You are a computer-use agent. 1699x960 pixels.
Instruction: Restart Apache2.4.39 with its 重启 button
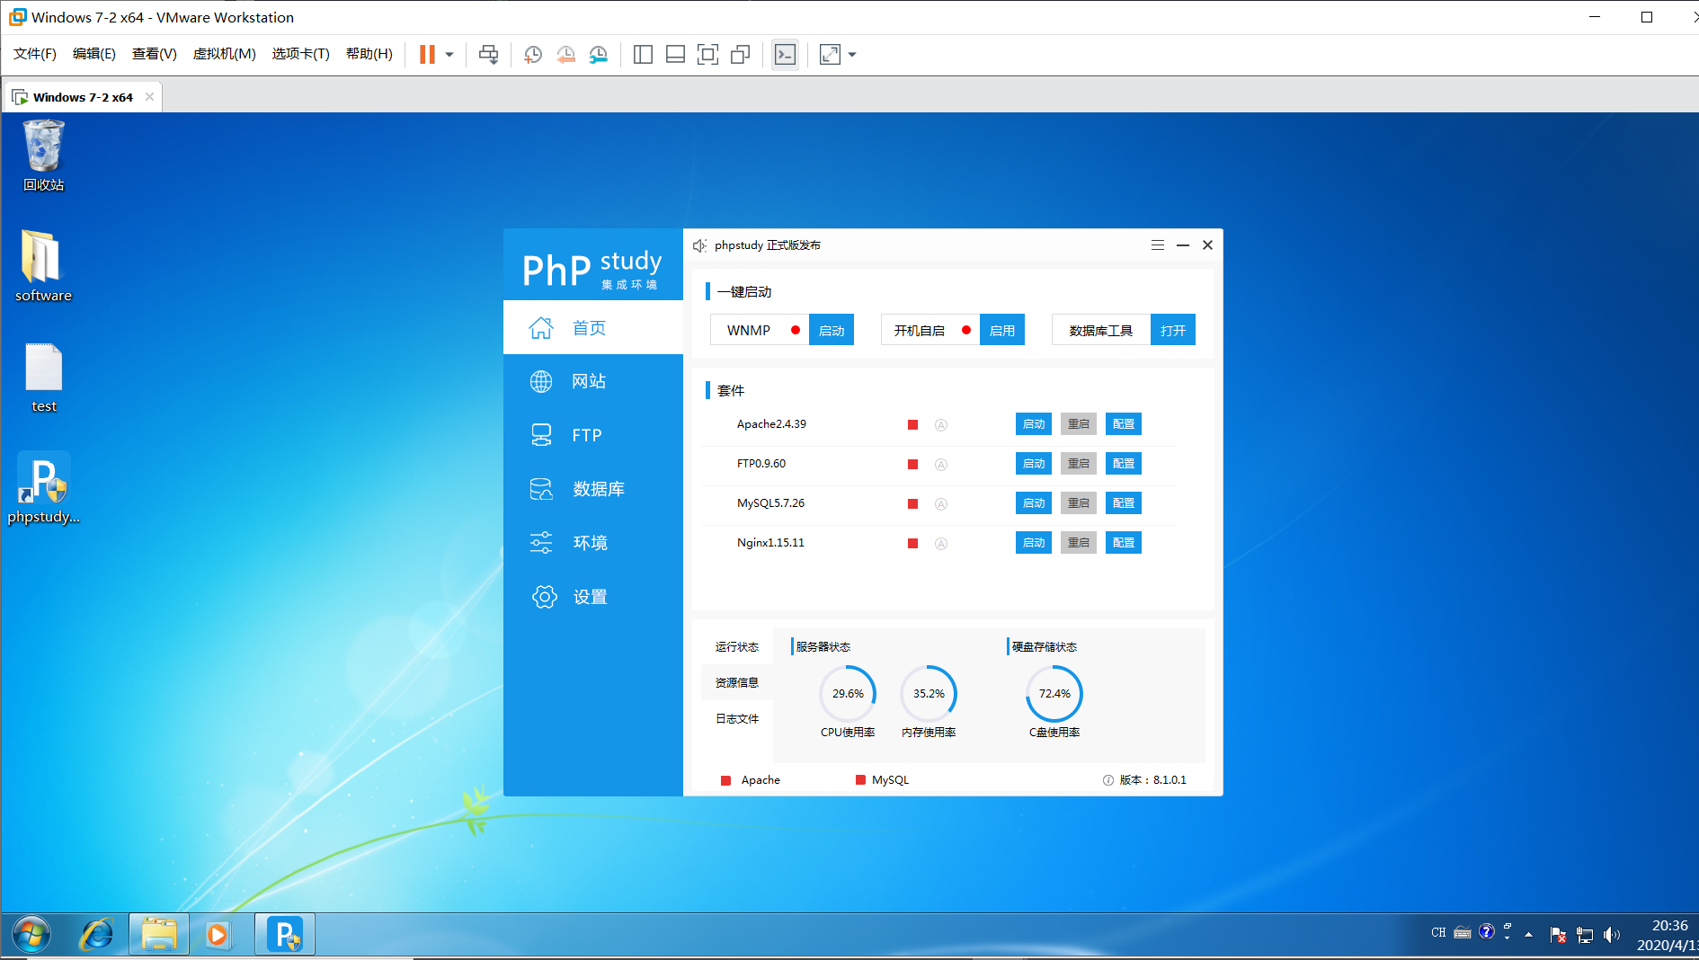tap(1079, 424)
